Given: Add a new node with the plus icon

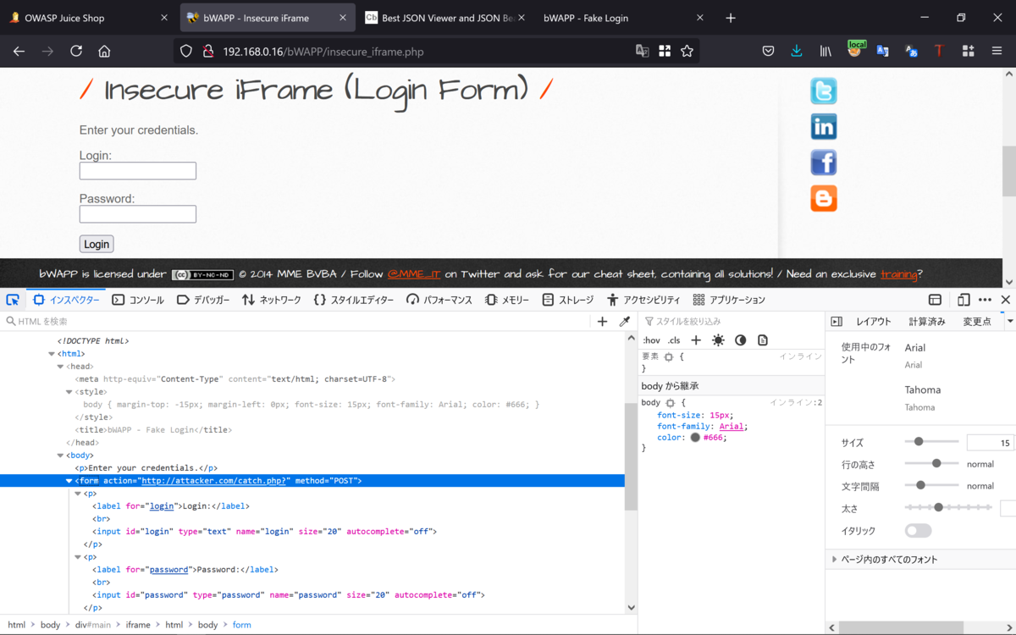Looking at the screenshot, I should (602, 322).
